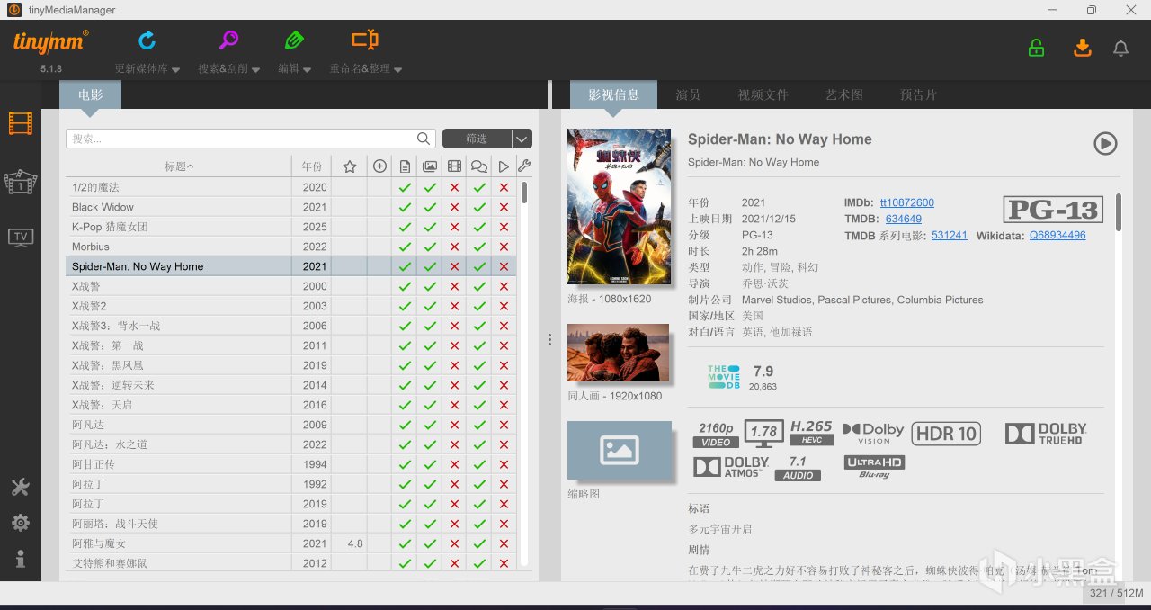
Task: Select the movie row X战警：天启
Action: [291, 405]
